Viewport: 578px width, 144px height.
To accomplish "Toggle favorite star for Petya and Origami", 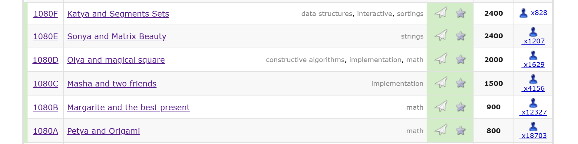I will [x=461, y=130].
